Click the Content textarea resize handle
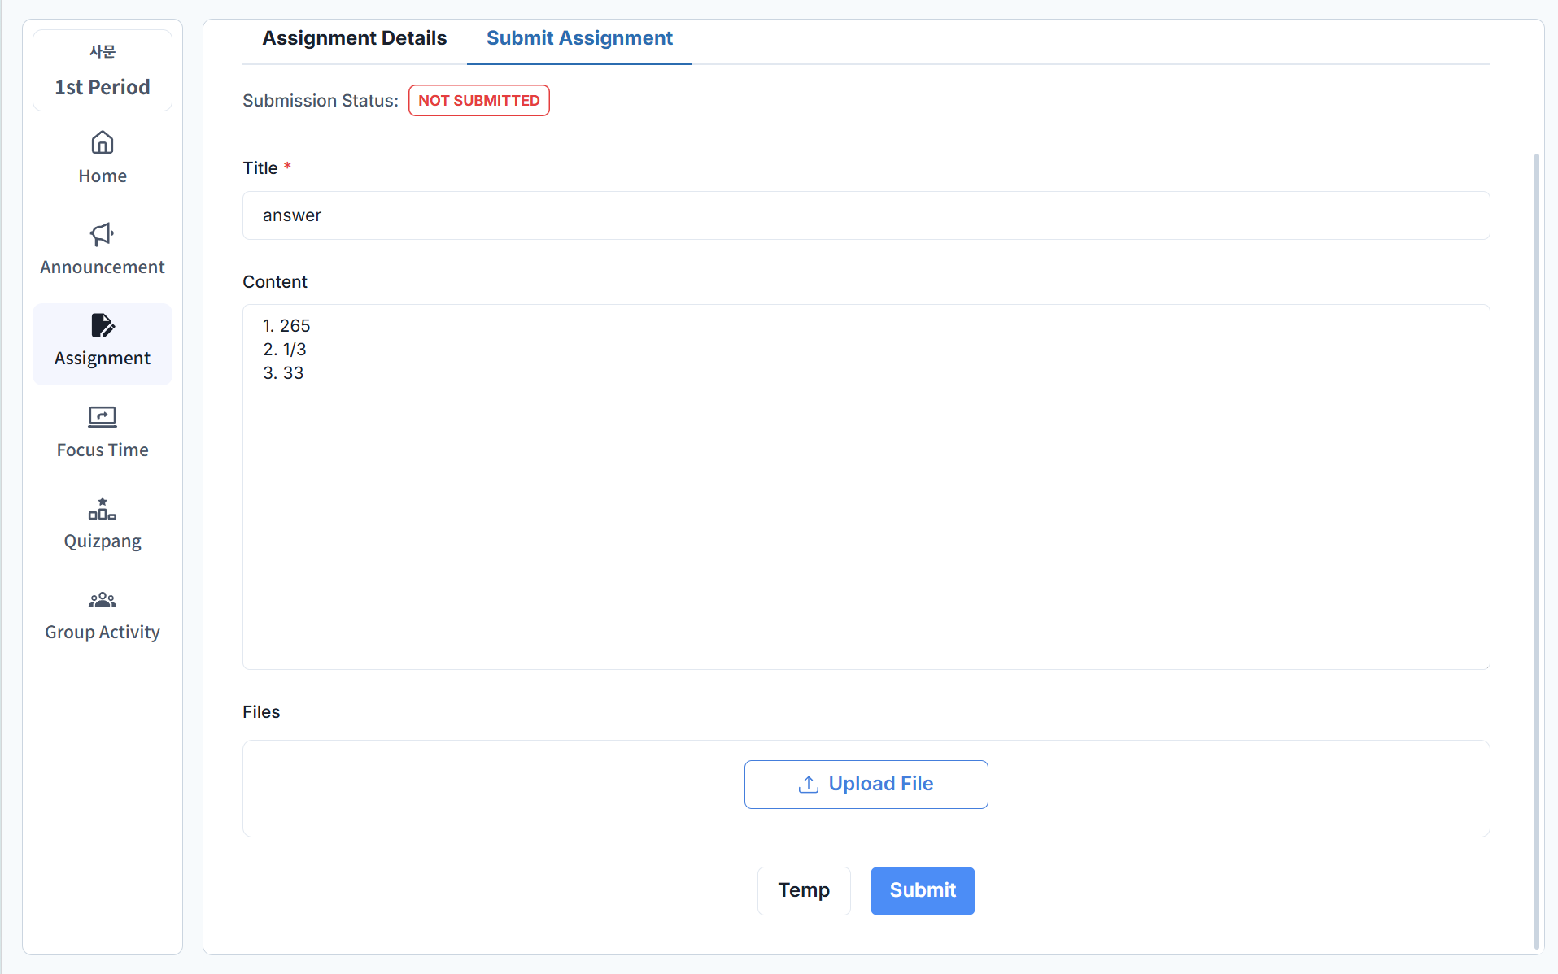Viewport: 1558px width, 974px height. [x=1486, y=666]
